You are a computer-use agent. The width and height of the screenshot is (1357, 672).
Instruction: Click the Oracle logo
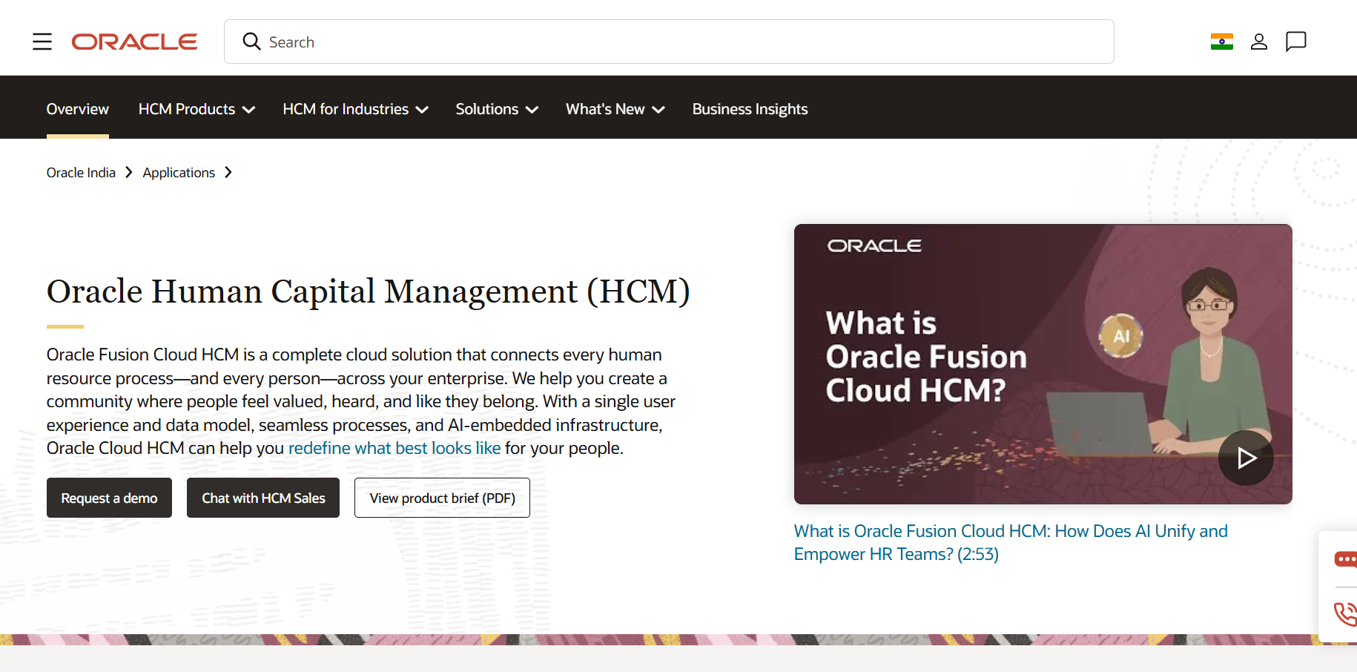tap(134, 42)
